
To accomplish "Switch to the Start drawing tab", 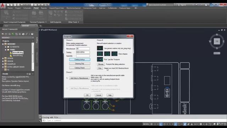I will [6, 26].
